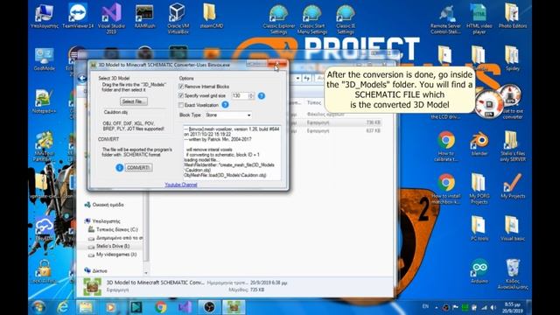
Task: Open GodMode desktop icon
Action: point(44,59)
